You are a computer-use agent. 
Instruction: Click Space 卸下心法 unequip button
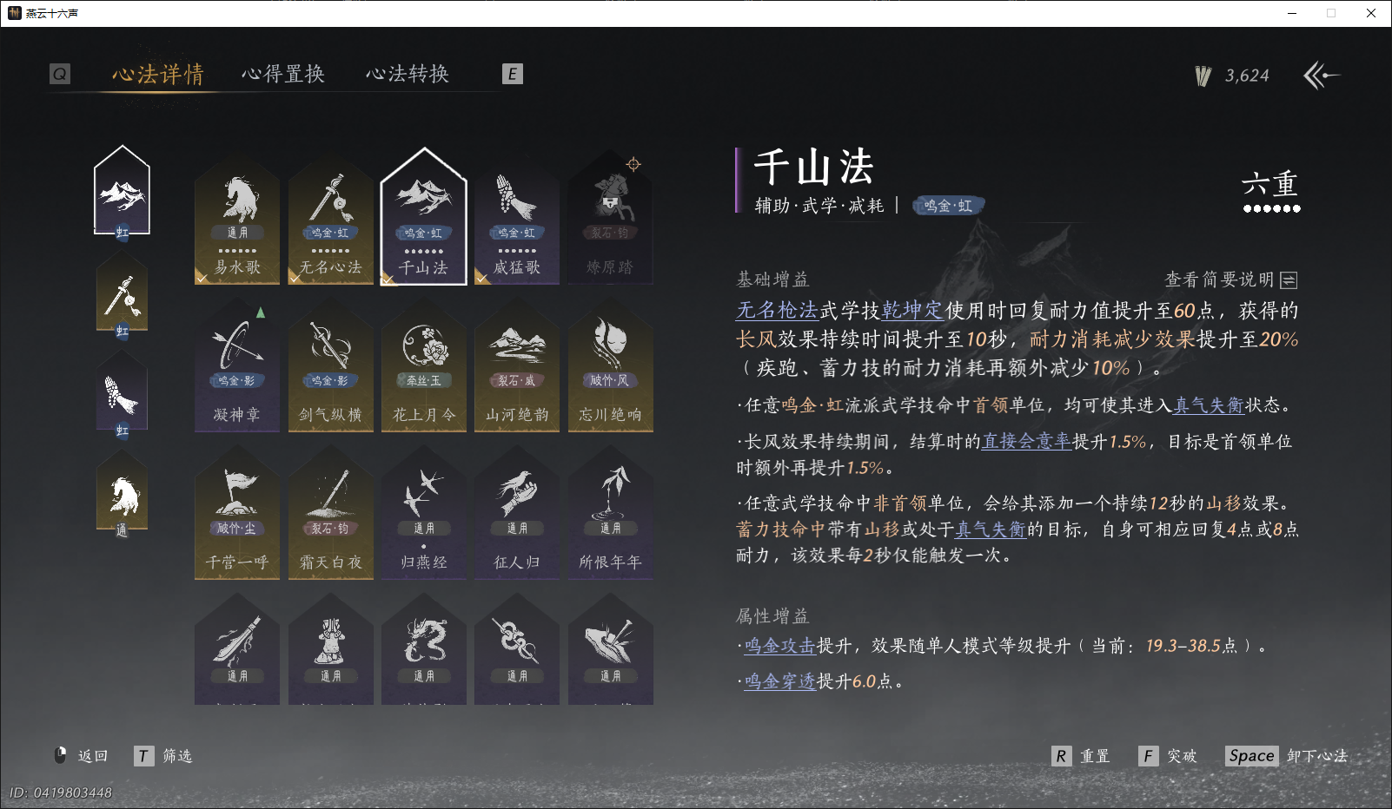(1287, 756)
